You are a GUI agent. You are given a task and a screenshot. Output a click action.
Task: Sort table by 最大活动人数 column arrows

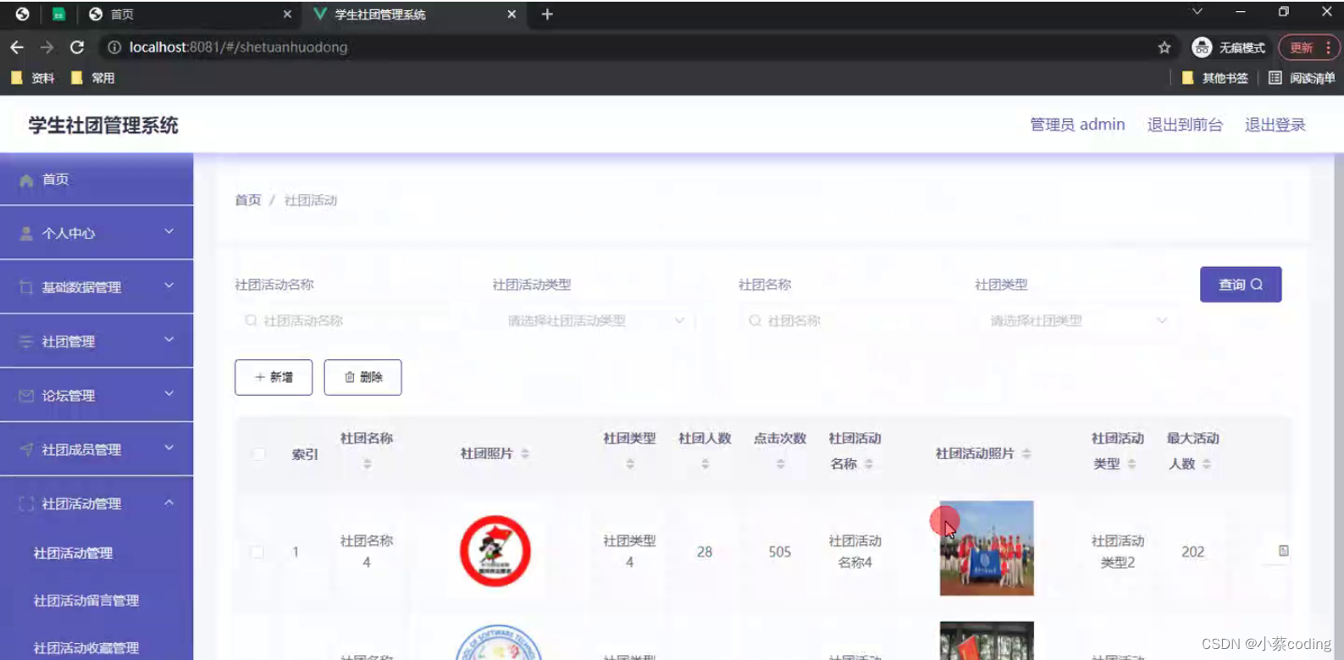(1207, 463)
